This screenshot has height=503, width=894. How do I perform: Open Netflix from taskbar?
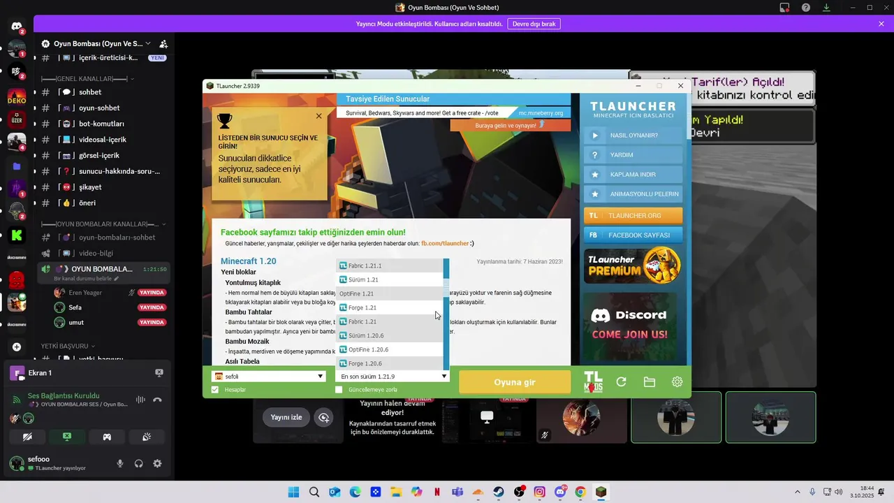point(437,492)
